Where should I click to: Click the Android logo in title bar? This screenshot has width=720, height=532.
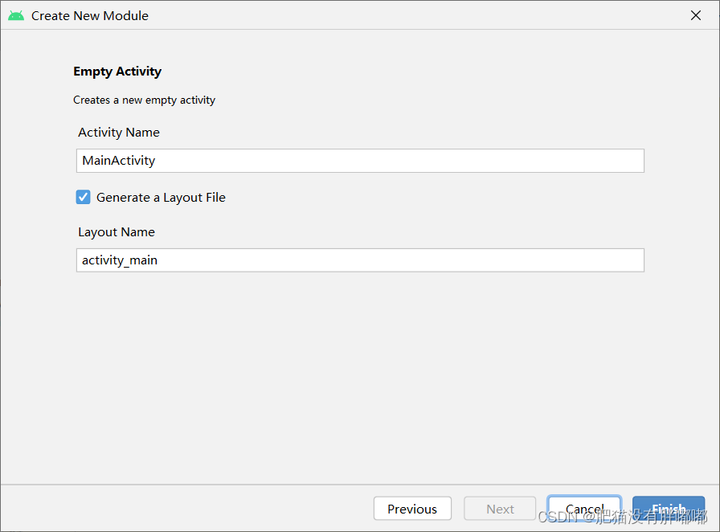[15, 14]
